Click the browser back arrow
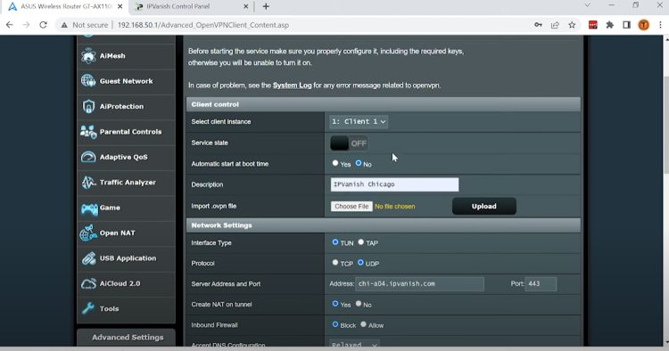 [10, 25]
